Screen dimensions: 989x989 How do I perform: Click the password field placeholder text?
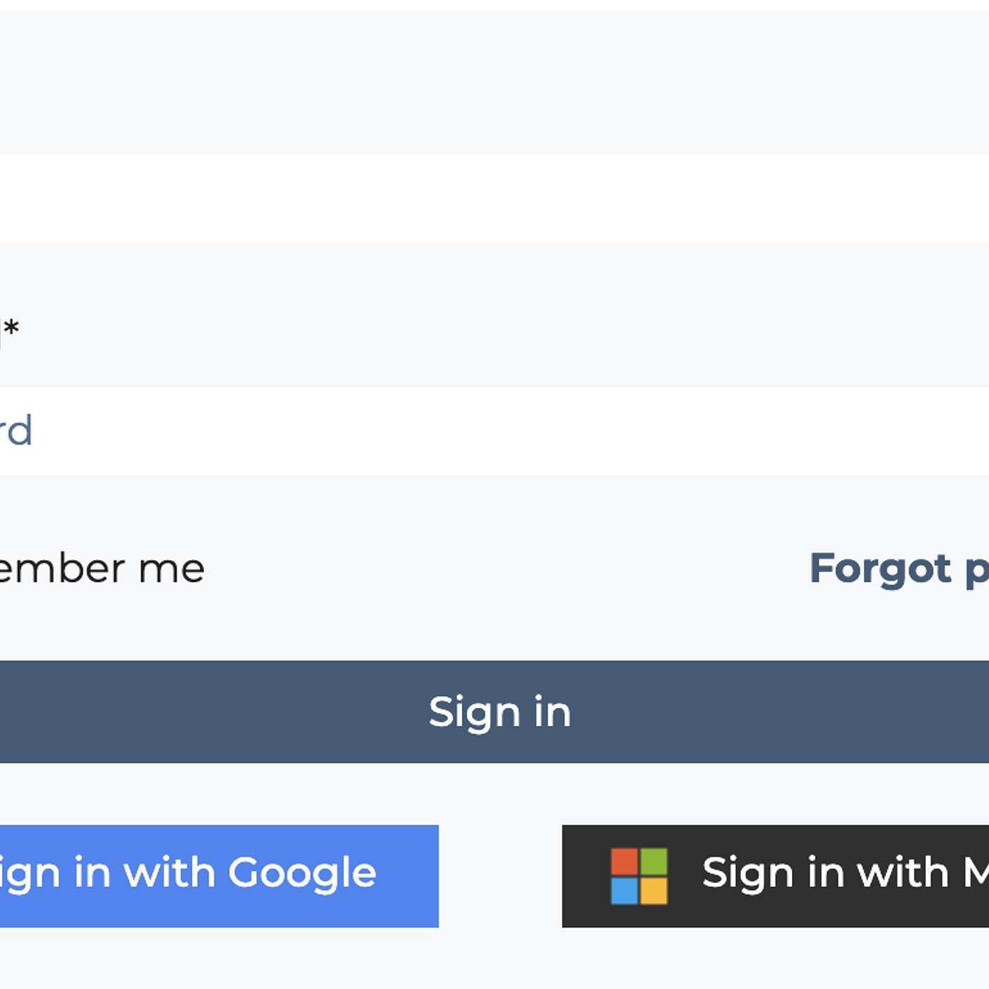(x=16, y=431)
